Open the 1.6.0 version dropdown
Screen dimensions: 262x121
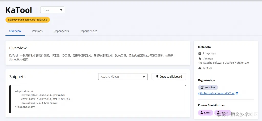click(x=53, y=10)
